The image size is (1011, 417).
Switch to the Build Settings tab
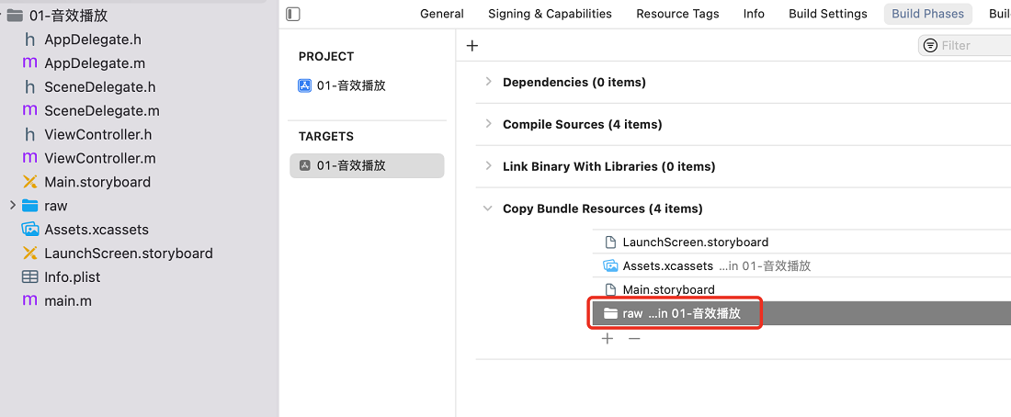[828, 14]
